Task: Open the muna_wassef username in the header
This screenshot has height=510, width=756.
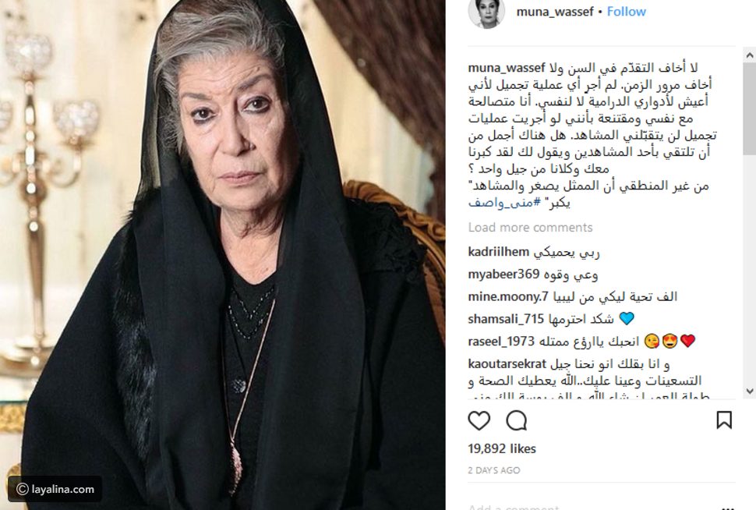Action: pos(554,12)
